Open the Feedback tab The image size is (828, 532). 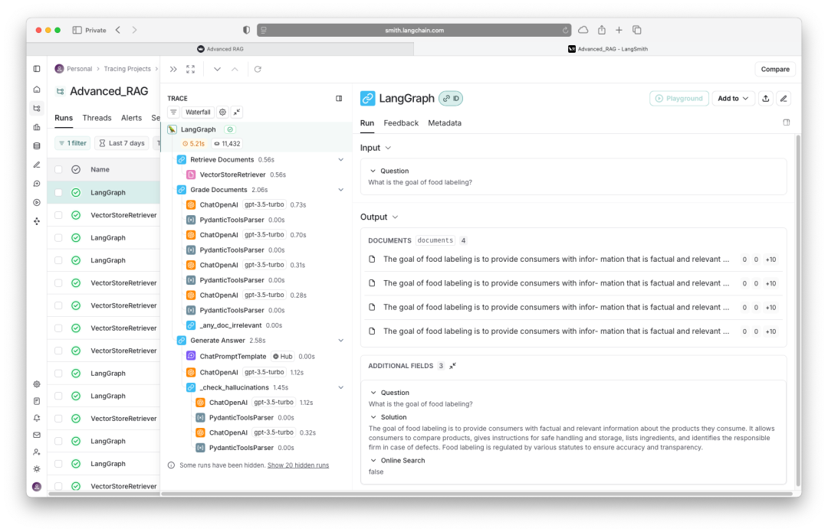pos(401,122)
